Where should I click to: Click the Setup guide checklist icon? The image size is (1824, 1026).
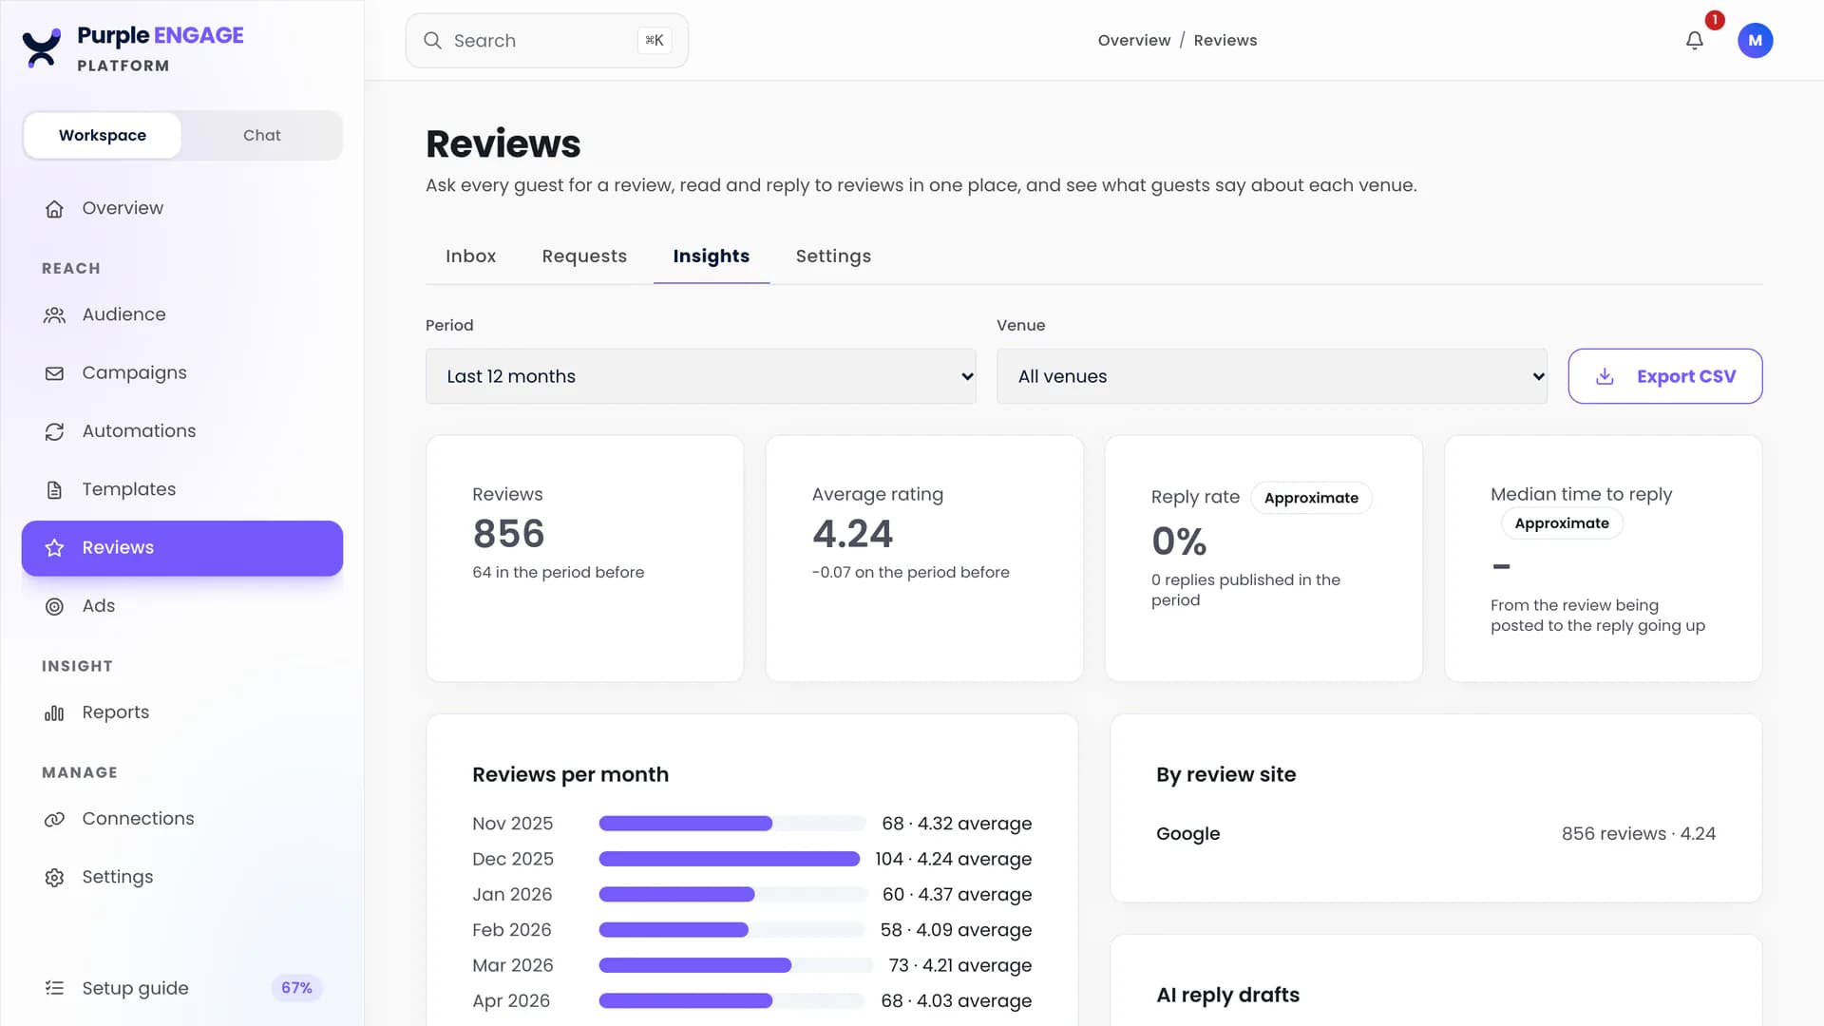(x=54, y=988)
